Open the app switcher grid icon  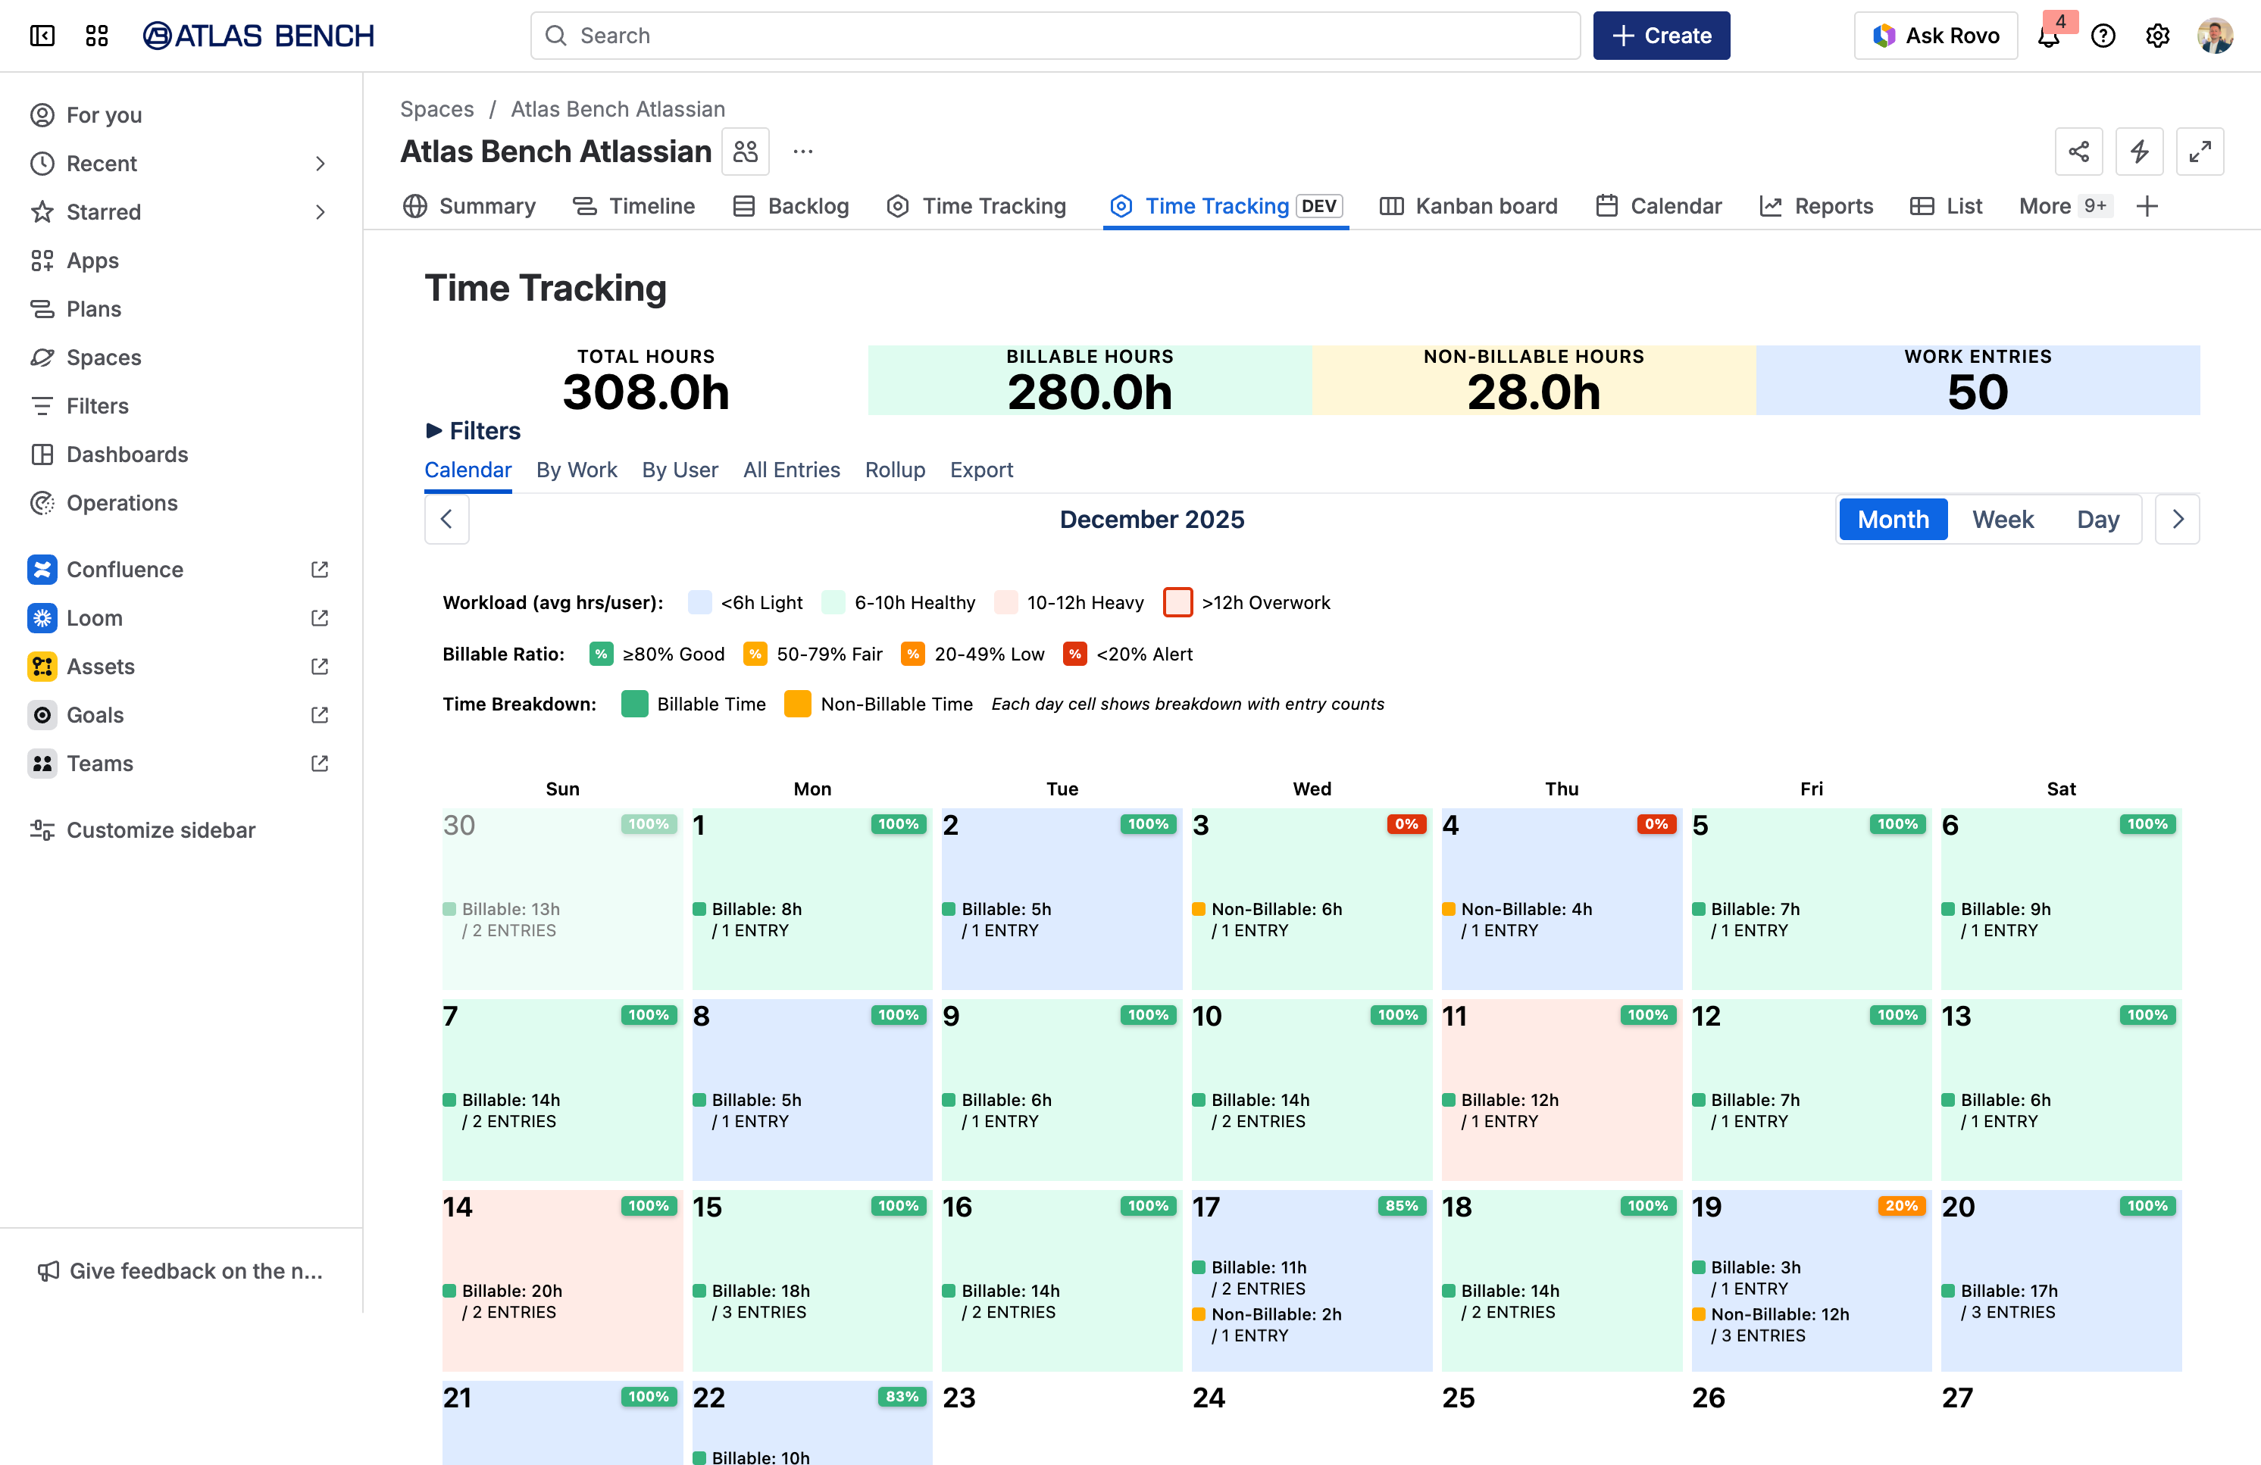[x=96, y=36]
